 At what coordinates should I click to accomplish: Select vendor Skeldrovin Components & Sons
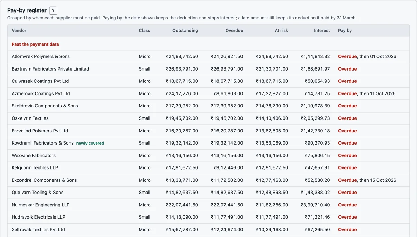click(45, 106)
